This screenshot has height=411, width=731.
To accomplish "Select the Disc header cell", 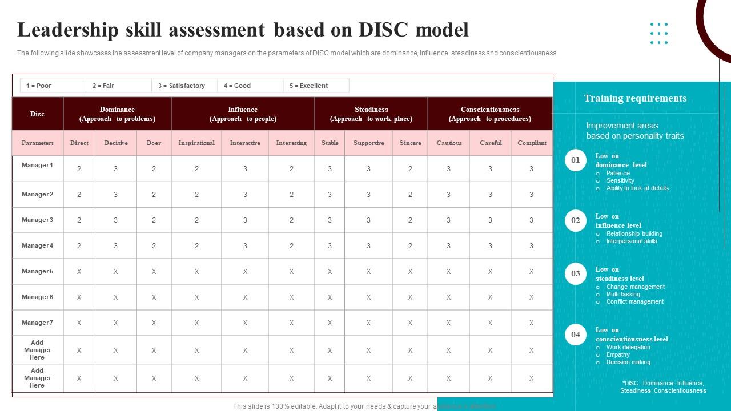I will tap(37, 114).
